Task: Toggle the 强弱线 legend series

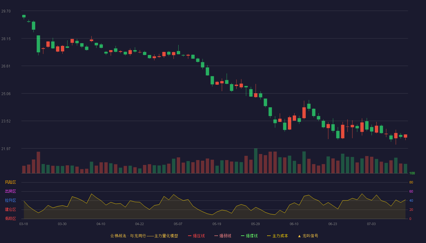Action: (223, 236)
